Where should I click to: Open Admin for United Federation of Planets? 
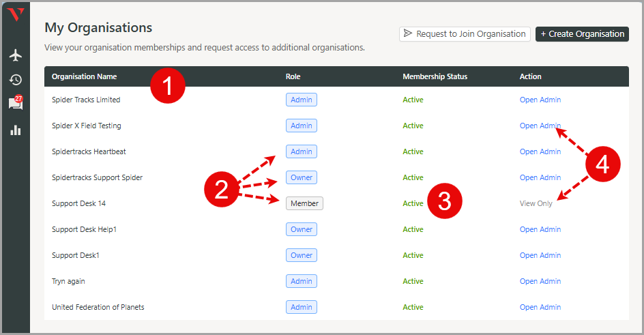pos(540,307)
